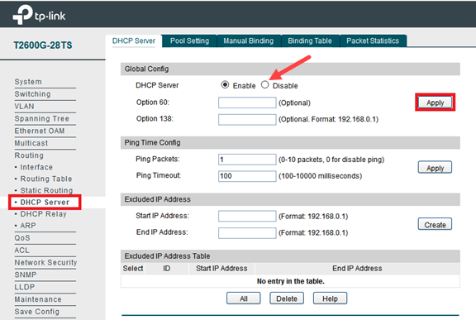Click Apply in the Ping Time Config section
This screenshot has width=476, height=320.
(435, 167)
